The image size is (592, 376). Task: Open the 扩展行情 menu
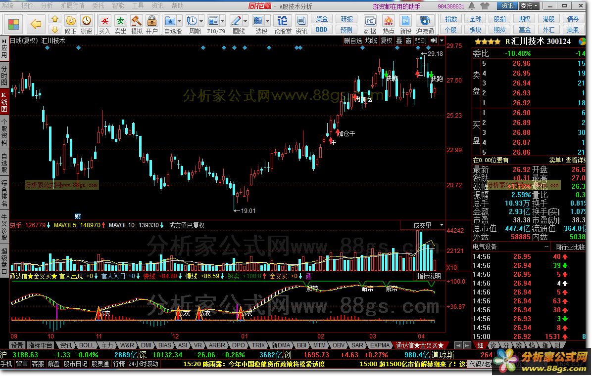(x=72, y=5)
